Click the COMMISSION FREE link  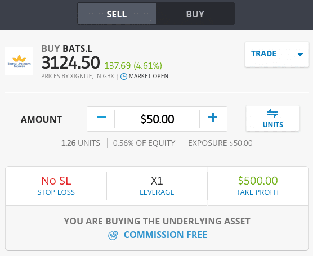click(166, 235)
